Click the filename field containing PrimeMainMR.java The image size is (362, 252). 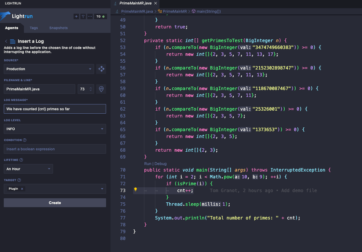[39, 89]
